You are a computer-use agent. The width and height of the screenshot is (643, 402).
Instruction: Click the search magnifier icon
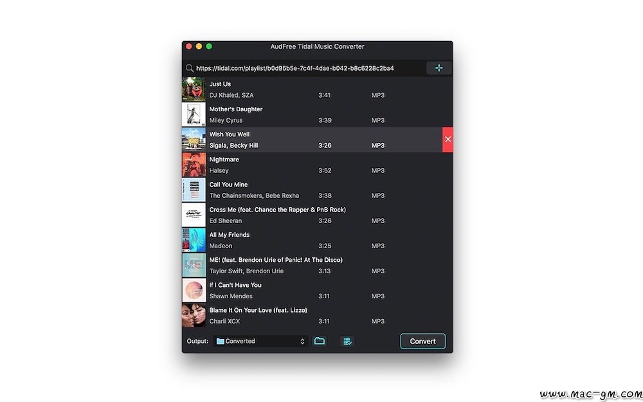point(190,68)
